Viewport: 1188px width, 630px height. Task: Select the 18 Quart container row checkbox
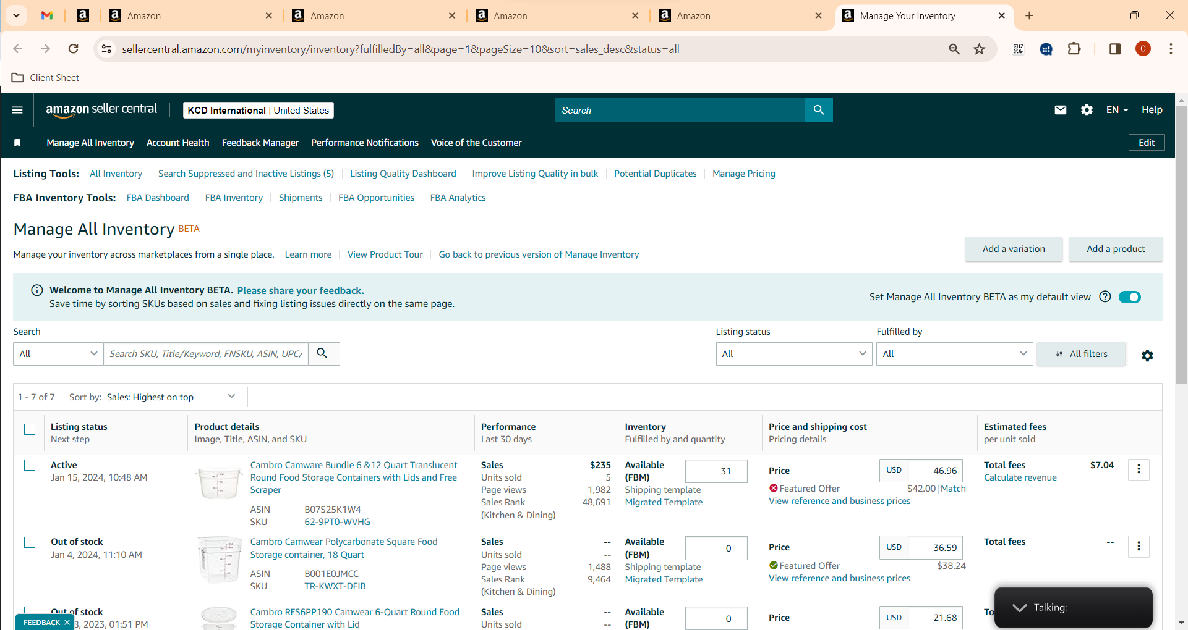click(30, 542)
